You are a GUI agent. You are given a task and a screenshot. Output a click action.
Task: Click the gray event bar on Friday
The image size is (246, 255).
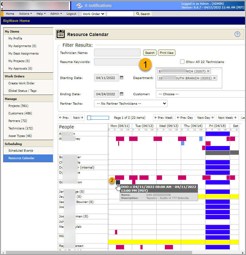click(x=217, y=153)
